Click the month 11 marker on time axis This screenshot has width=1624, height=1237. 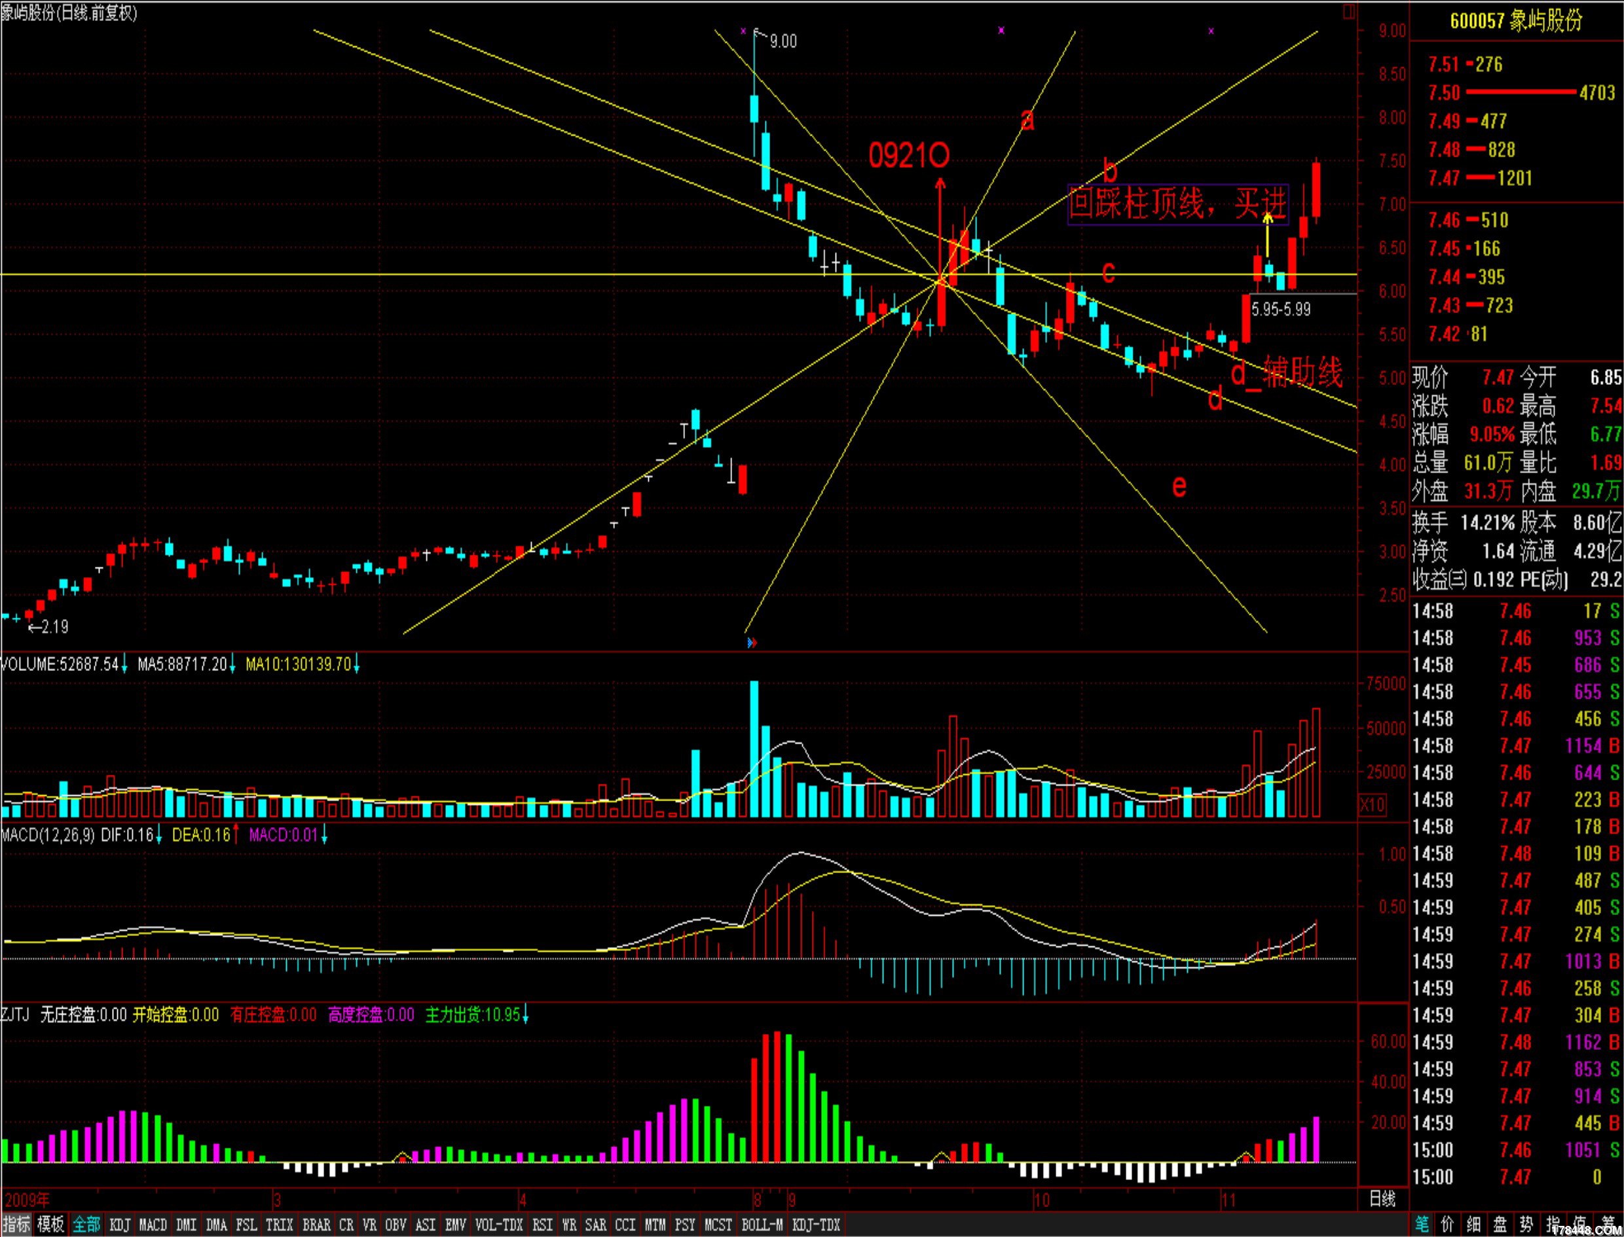1228,1200
